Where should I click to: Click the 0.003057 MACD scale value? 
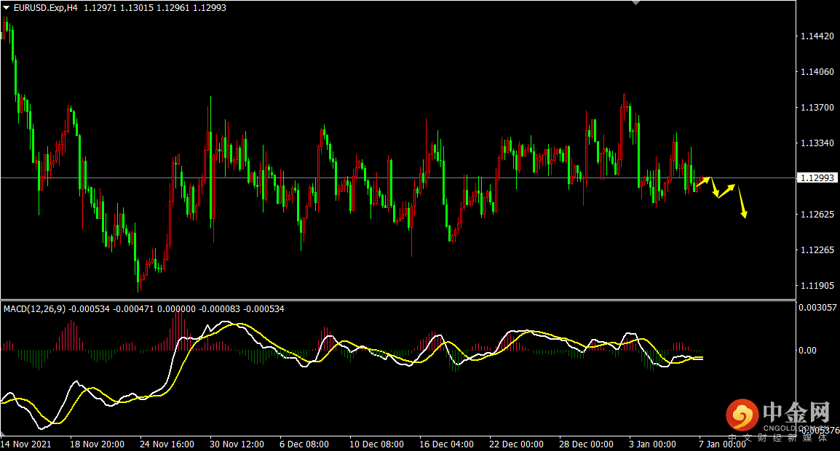[817, 308]
